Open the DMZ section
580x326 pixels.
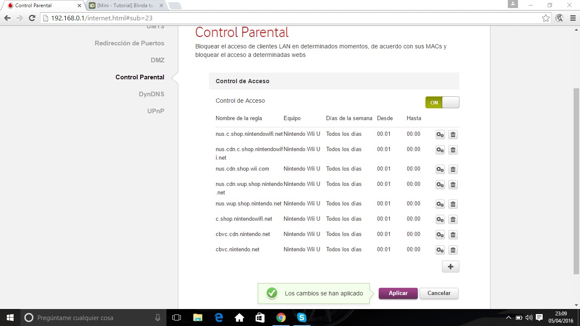point(158,60)
